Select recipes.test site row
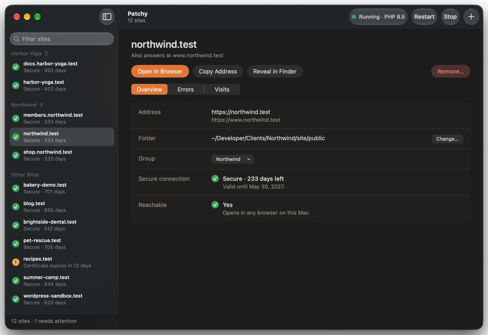Screen dimensions: 488x335 [x=62, y=262]
